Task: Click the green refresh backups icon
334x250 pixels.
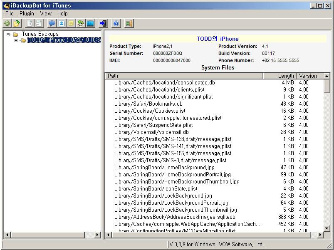Action: 7,23
